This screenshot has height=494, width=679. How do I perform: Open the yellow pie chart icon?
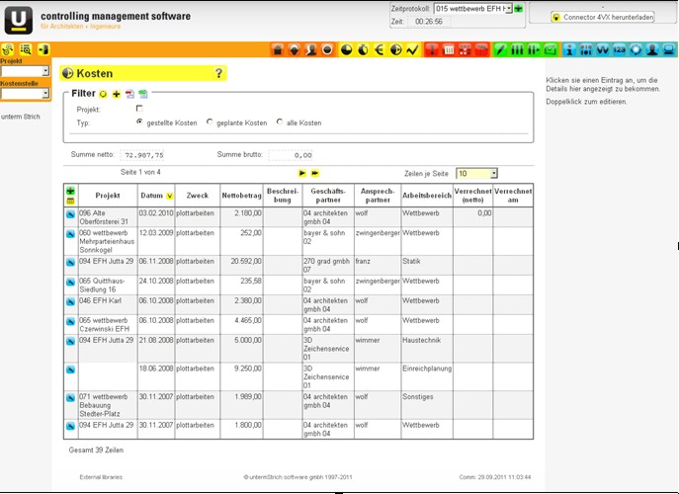[346, 49]
